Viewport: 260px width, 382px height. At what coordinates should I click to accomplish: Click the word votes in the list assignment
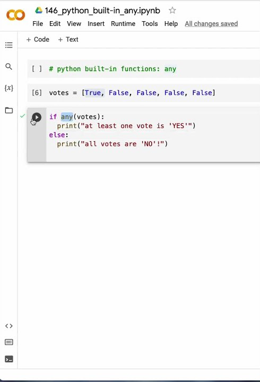click(x=59, y=93)
